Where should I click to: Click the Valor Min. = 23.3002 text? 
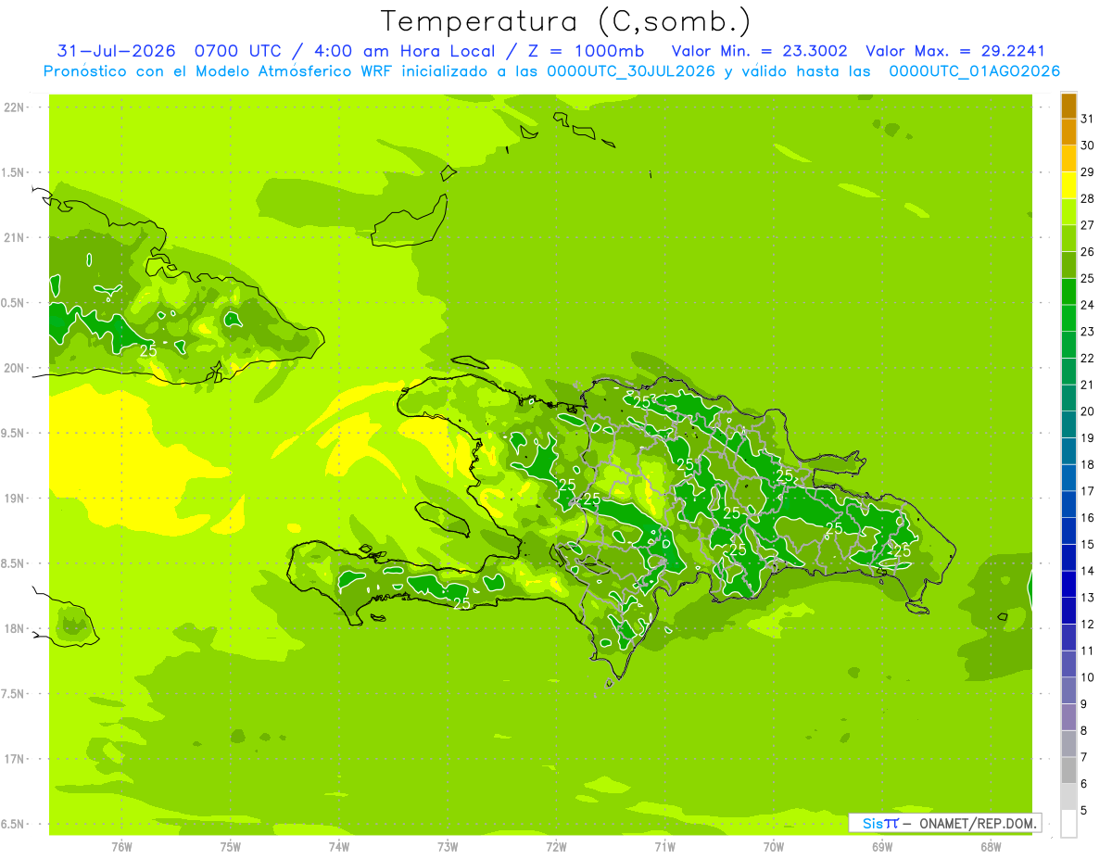(x=759, y=51)
